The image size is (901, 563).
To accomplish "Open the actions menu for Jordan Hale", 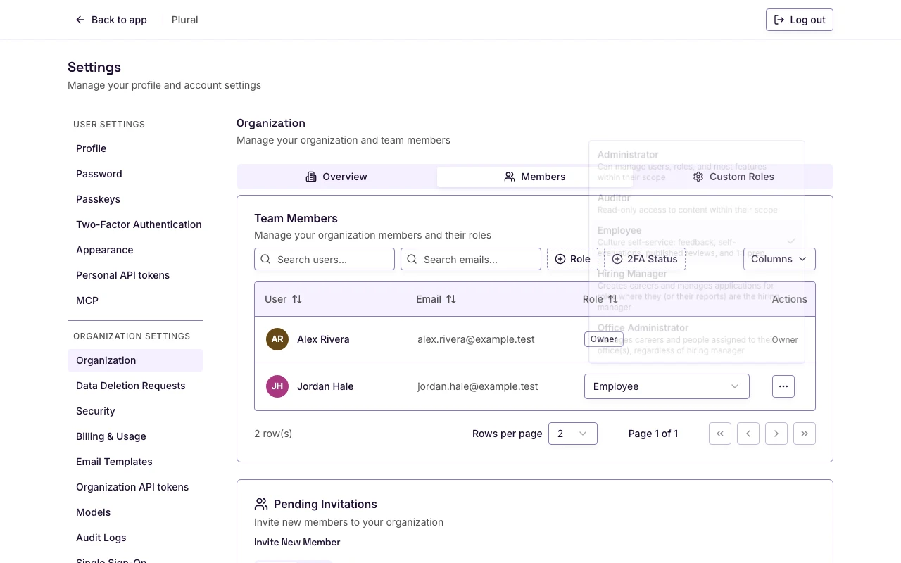I will tap(783, 386).
